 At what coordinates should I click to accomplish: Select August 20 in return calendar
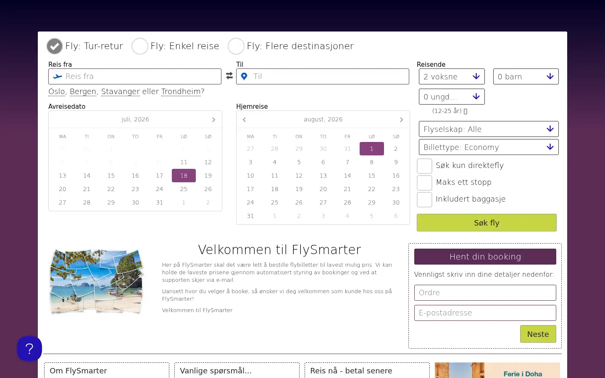(x=323, y=189)
